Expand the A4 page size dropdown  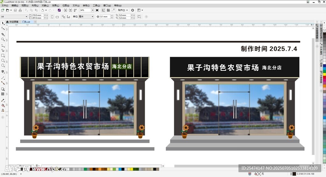pyautogui.click(x=26, y=17)
